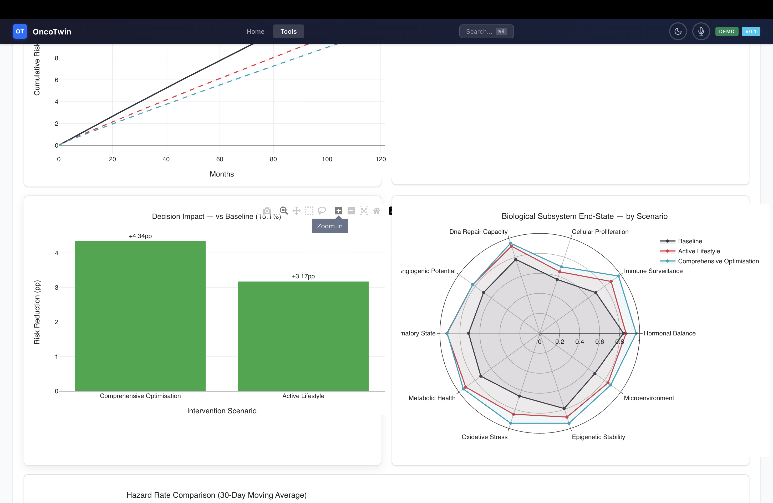Click the Zoom in plus button
Screen dimensions: 773x503
(338, 211)
